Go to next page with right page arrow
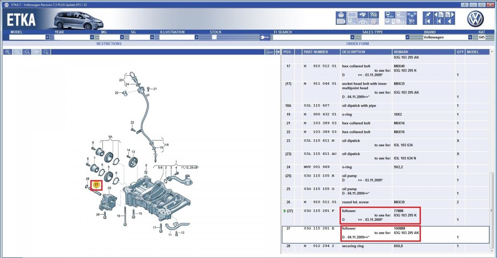Screen dimensions: 497x258 tap(449, 14)
